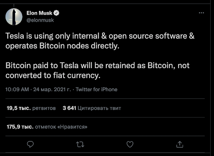Image resolution: width=214 pixels, height=156 pixels.
Task: Show the 175,9 тыс. отметок «Нравится» list
Action: (x=47, y=127)
